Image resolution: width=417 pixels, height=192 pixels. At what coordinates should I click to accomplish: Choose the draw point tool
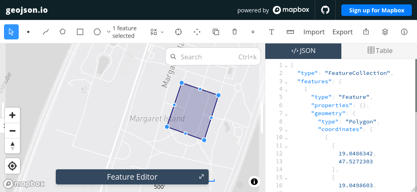click(x=28, y=32)
